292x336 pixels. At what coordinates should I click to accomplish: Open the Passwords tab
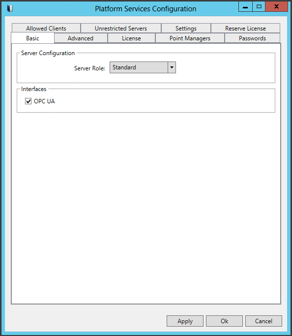[252, 38]
